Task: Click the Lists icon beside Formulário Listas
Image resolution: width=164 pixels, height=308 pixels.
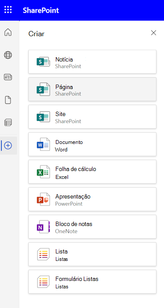Action: 43,282
